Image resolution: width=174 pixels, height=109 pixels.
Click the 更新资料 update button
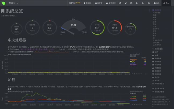coord(111,3)
